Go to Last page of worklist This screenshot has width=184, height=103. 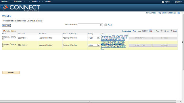[x=175, y=31]
